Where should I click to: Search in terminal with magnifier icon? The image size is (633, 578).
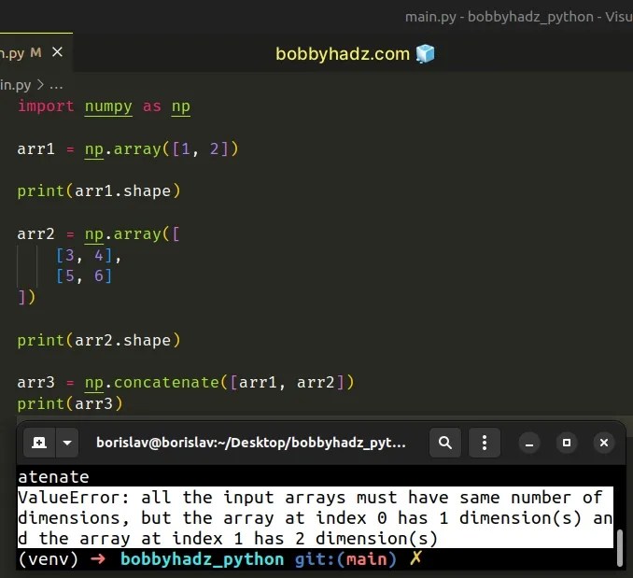(445, 443)
